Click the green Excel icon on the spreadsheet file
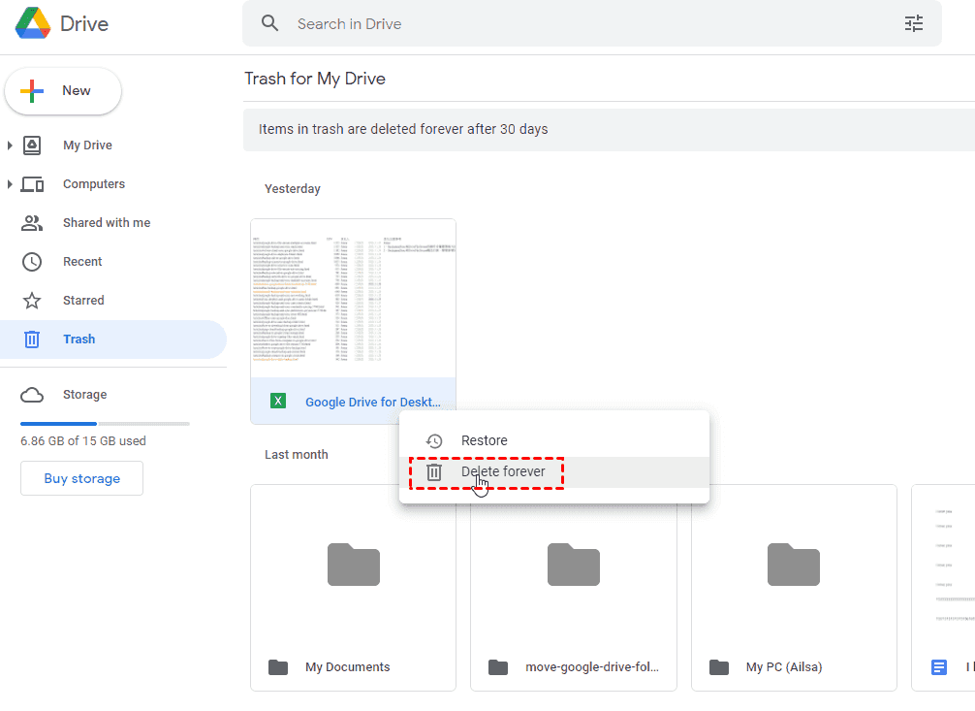The height and width of the screenshot is (711, 975). (x=278, y=400)
